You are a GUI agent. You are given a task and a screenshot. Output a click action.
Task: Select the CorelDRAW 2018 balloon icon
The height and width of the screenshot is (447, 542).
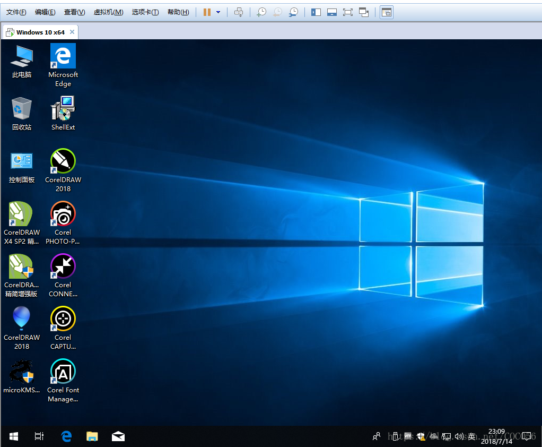coord(22,328)
